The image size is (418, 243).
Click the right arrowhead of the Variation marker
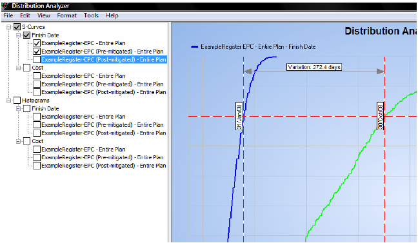[x=380, y=71]
